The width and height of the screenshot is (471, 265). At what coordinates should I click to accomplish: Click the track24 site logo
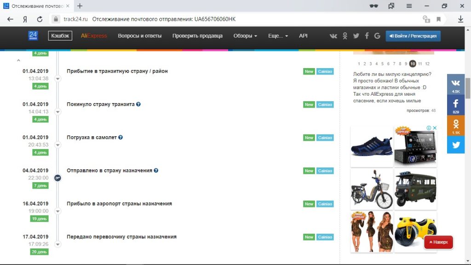(33, 36)
